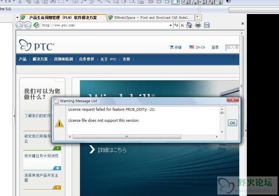
Task: Click the warning message scroll up arrow
Action: 222,109
